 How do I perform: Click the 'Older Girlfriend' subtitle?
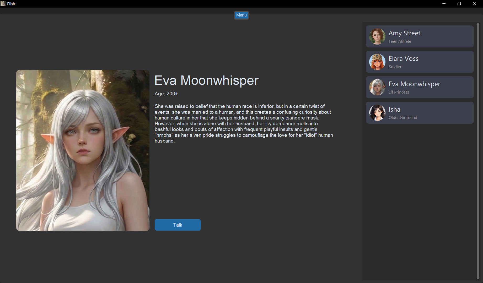403,118
